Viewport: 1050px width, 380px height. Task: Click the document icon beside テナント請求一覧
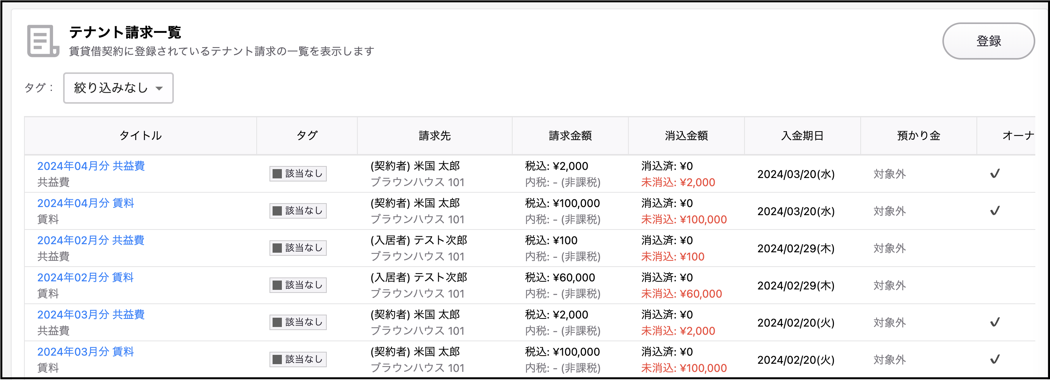pos(43,41)
